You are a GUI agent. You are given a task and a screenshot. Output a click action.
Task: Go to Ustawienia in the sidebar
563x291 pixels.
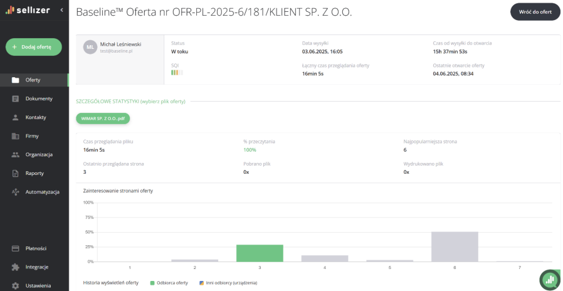point(38,285)
